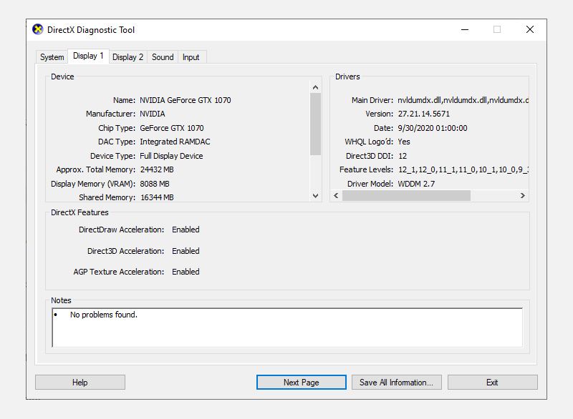View the Input tab

[191, 57]
